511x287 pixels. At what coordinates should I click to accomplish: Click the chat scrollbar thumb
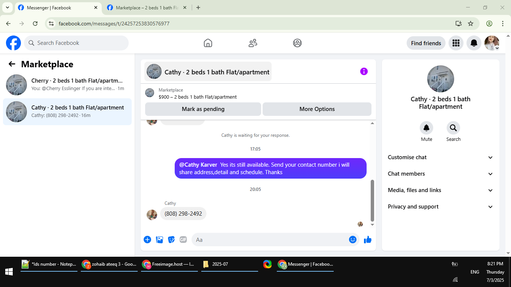coord(372,201)
